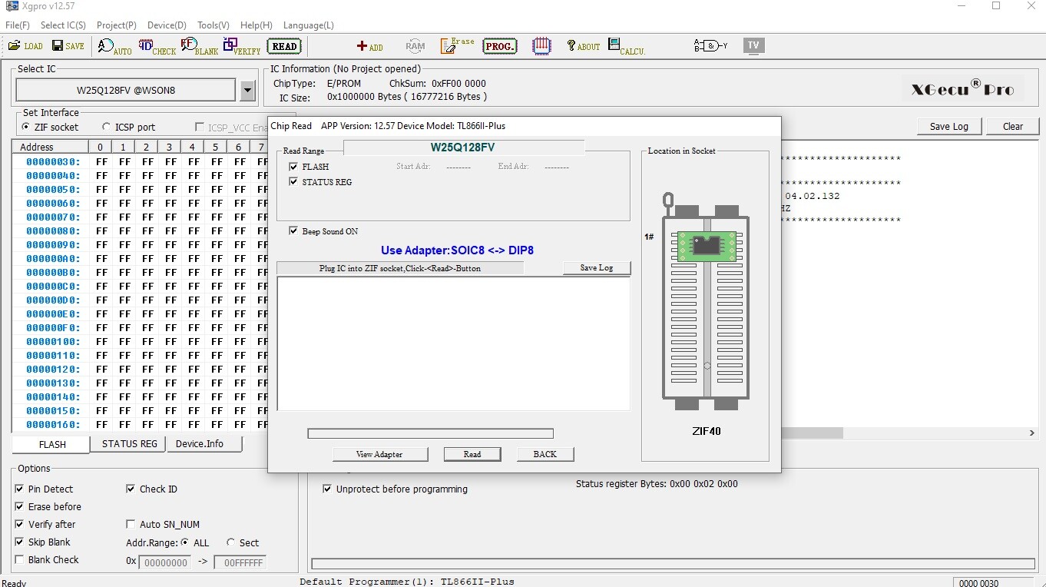This screenshot has height=587, width=1046.
Task: Click the VERIFY toolbar icon
Action: coord(241,47)
